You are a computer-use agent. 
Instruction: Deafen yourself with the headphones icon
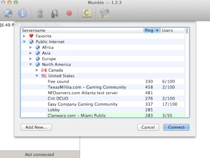tap(54, 14)
